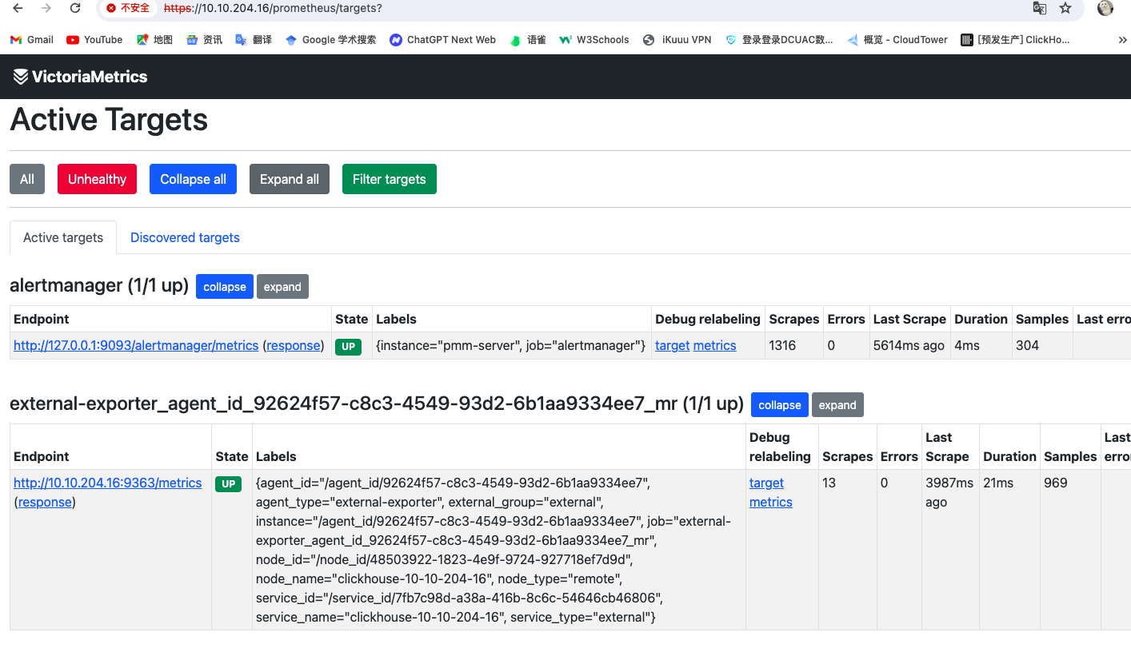The image size is (1131, 648).
Task: Open Gmail from the bookmarks bar
Action: pyautogui.click(x=31, y=39)
